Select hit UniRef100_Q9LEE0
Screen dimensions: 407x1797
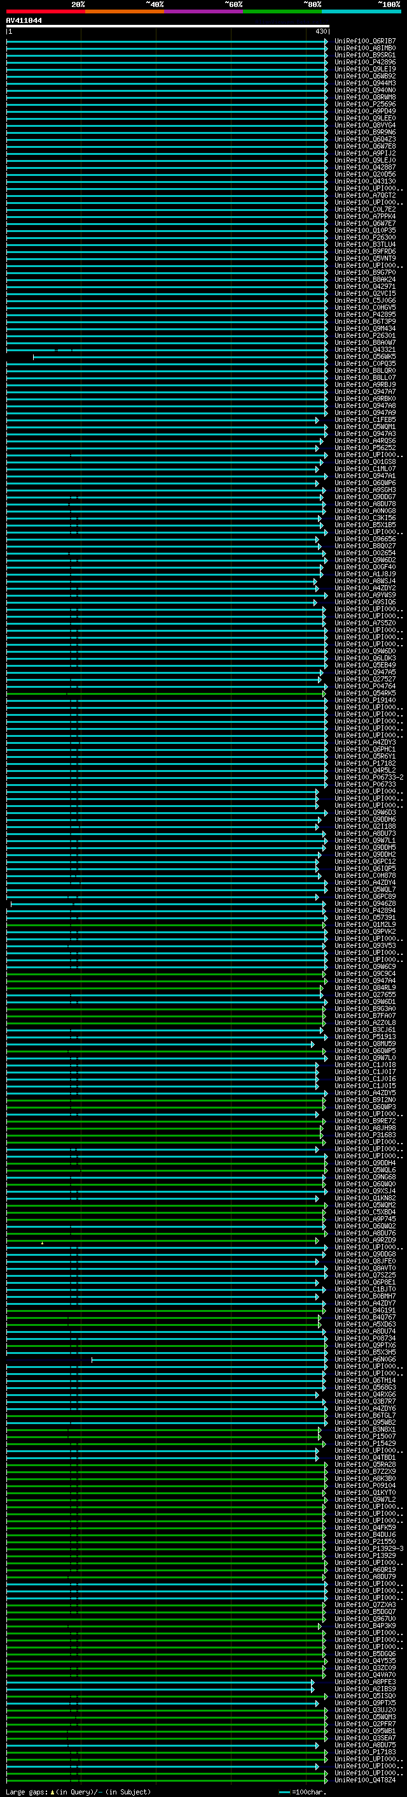(x=364, y=118)
